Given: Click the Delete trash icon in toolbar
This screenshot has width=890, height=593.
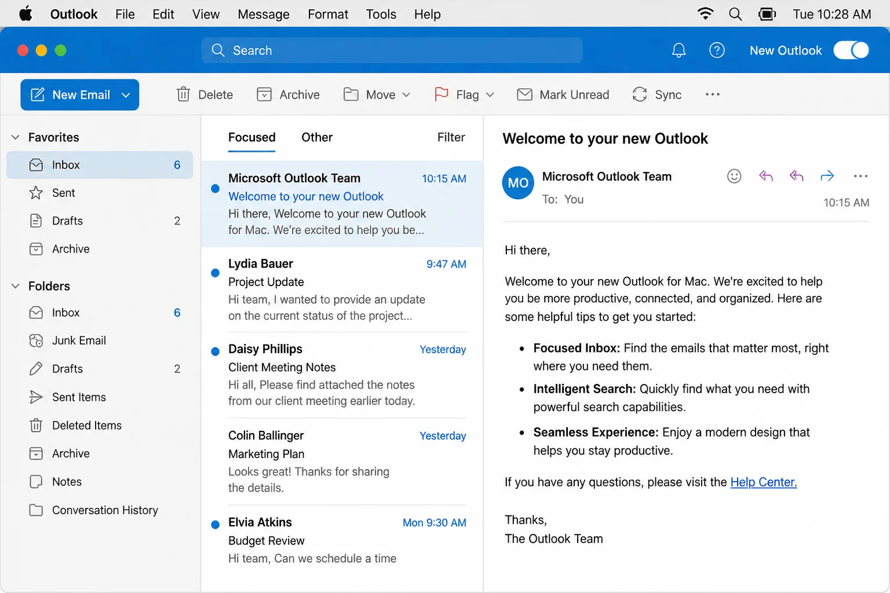Looking at the screenshot, I should [183, 94].
